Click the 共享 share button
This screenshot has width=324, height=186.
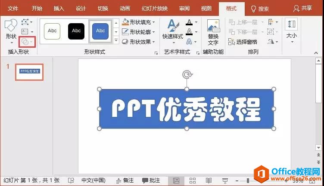302,8
